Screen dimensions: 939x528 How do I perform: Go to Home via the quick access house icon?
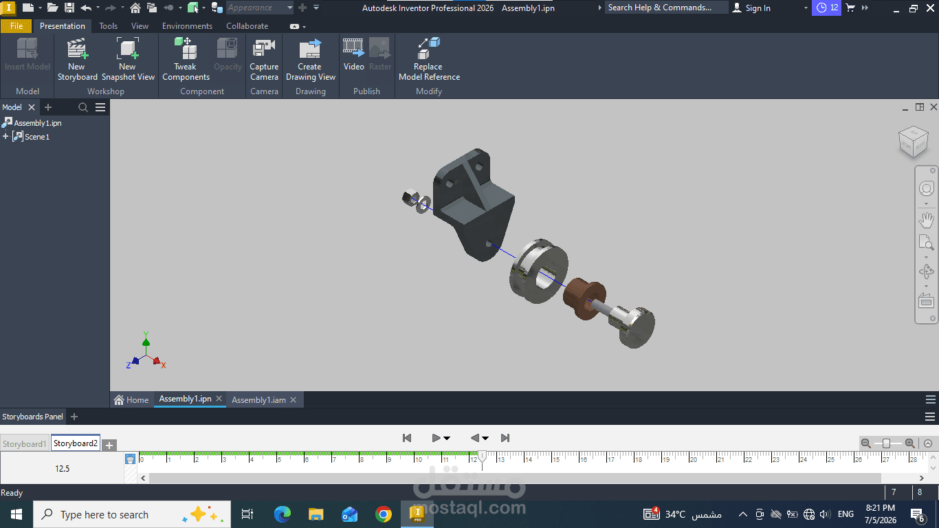[x=135, y=8]
